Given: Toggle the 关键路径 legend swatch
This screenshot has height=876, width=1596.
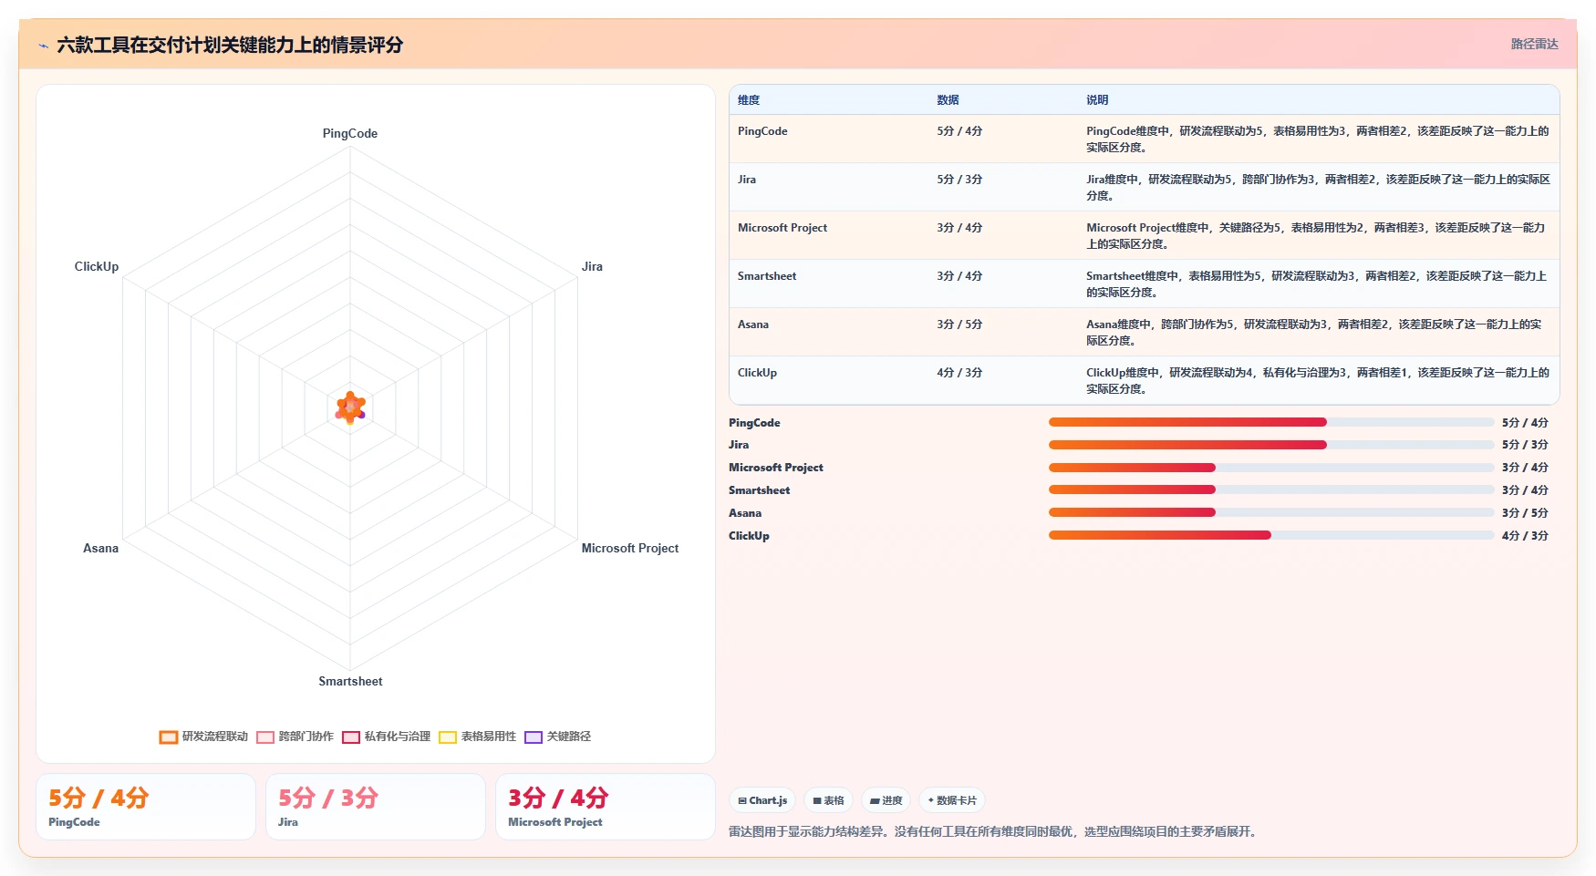Looking at the screenshot, I should click(x=534, y=737).
